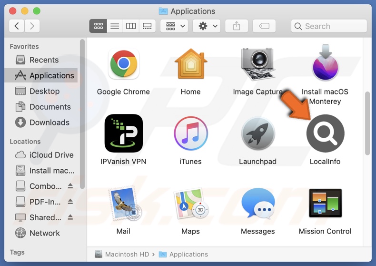Switch to gallery view
This screenshot has height=266, width=376.
147,26
